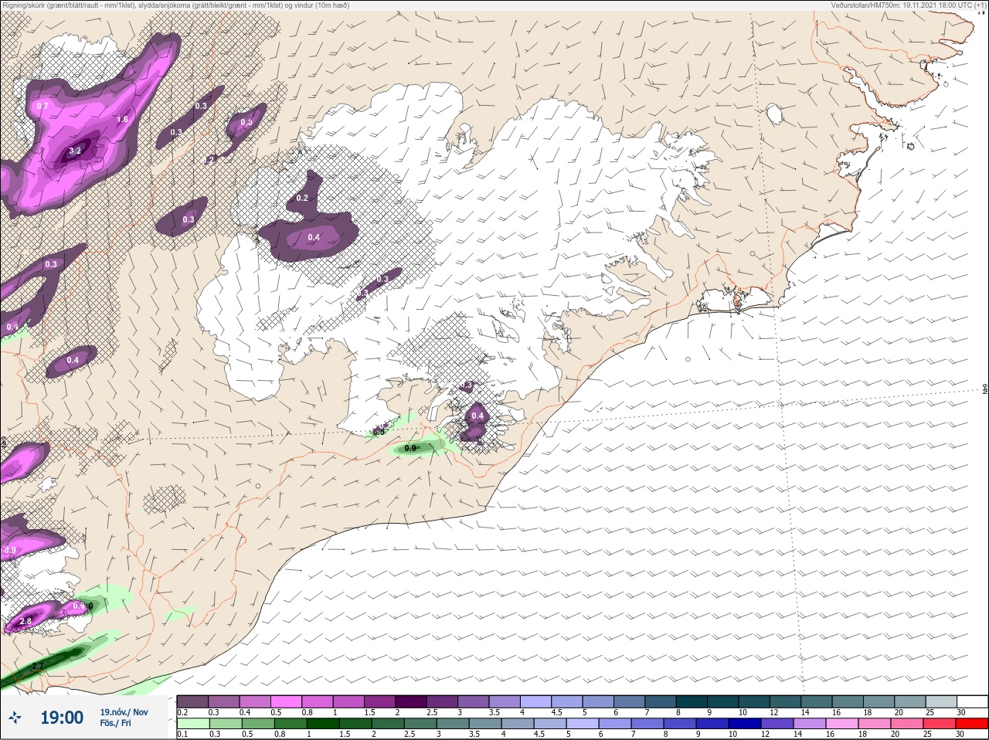The image size is (989, 740).
Task: Click the dull purple snow swatch labelled 0.2
Action: 192,701
